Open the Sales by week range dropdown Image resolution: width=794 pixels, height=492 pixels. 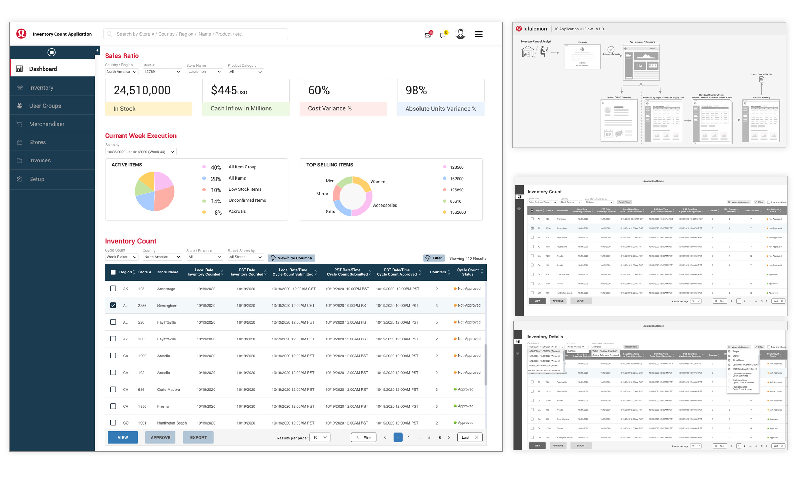coord(141,152)
